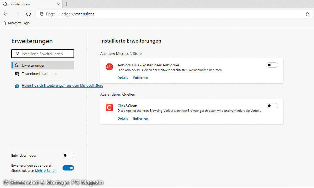The height and width of the screenshot is (188, 314).
Task: Open Details for Click&Clean
Action: pyautogui.click(x=123, y=118)
